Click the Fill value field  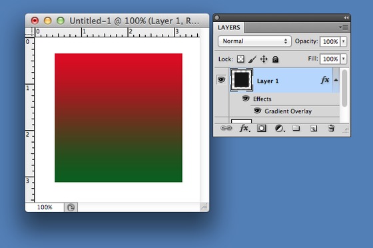[330, 59]
